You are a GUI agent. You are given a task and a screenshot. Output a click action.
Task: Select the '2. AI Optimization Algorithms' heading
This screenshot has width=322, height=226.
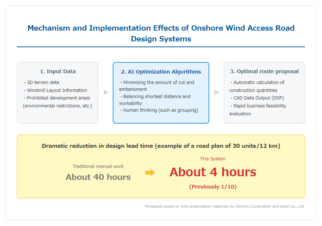click(x=161, y=72)
